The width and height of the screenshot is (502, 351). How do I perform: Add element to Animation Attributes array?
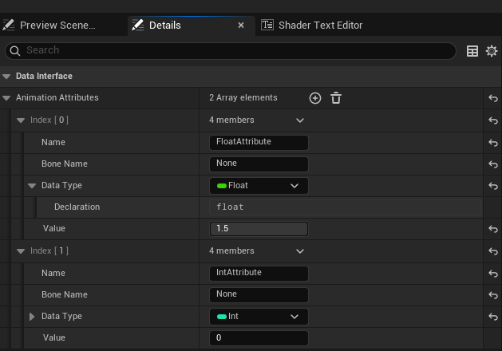[315, 98]
